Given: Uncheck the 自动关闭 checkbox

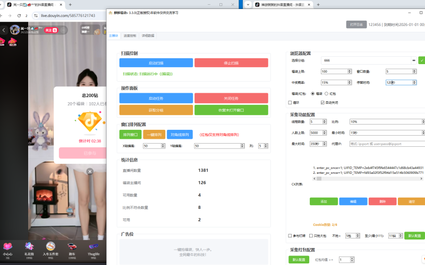Looking at the screenshot, I should pyautogui.click(x=322, y=102).
